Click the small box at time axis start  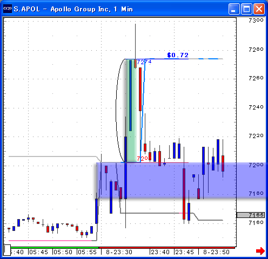tap(7, 250)
